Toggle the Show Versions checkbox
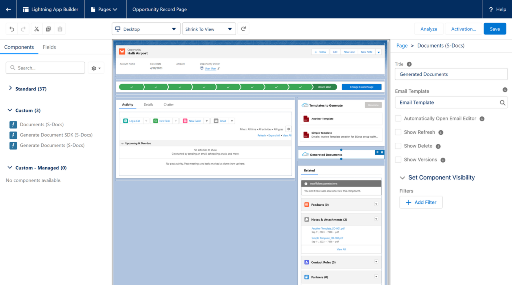This screenshot has width=512, height=285. pos(398,160)
